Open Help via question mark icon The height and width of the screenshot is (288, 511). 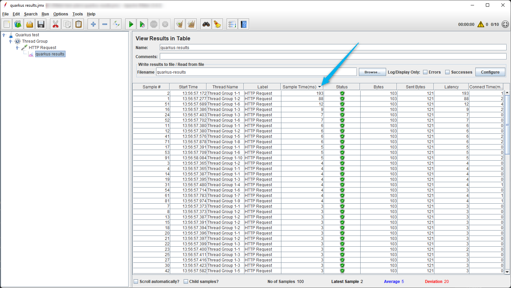click(244, 24)
